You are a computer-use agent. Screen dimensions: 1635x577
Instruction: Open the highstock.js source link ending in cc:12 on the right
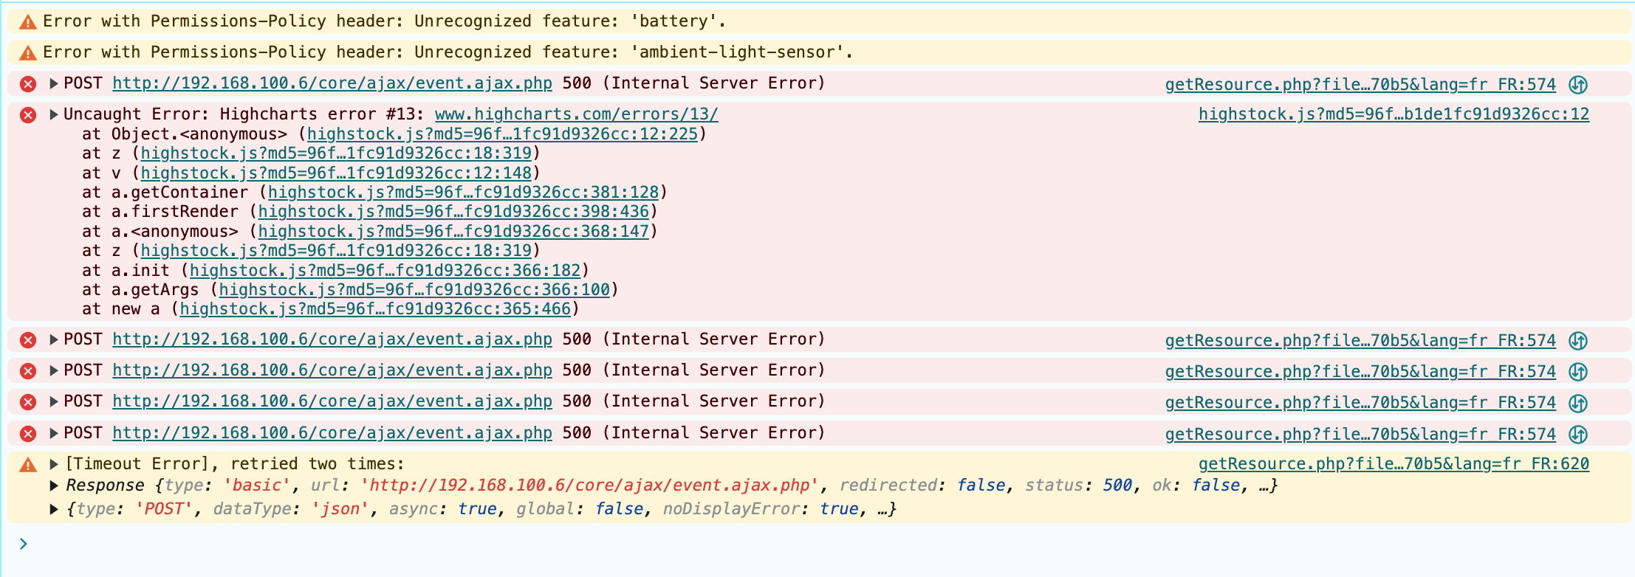point(1394,114)
